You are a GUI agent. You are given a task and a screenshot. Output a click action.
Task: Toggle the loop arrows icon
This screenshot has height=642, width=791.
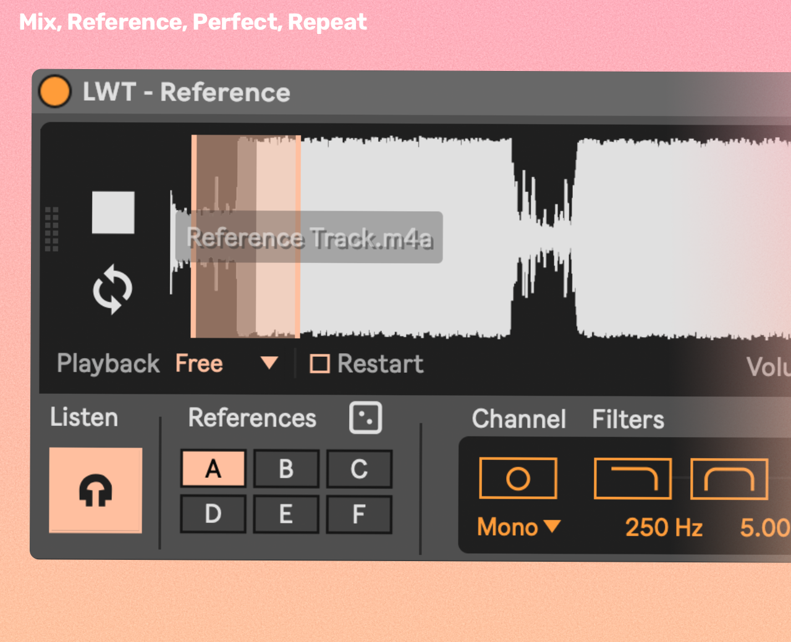112,290
